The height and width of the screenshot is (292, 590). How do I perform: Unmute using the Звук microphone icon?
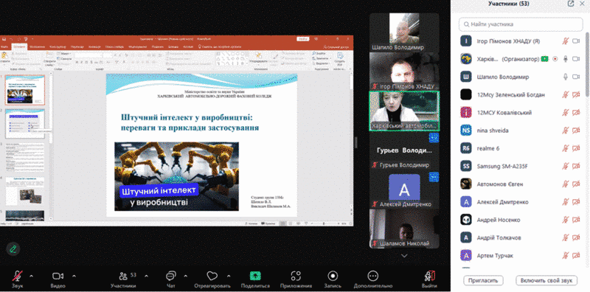tap(17, 277)
